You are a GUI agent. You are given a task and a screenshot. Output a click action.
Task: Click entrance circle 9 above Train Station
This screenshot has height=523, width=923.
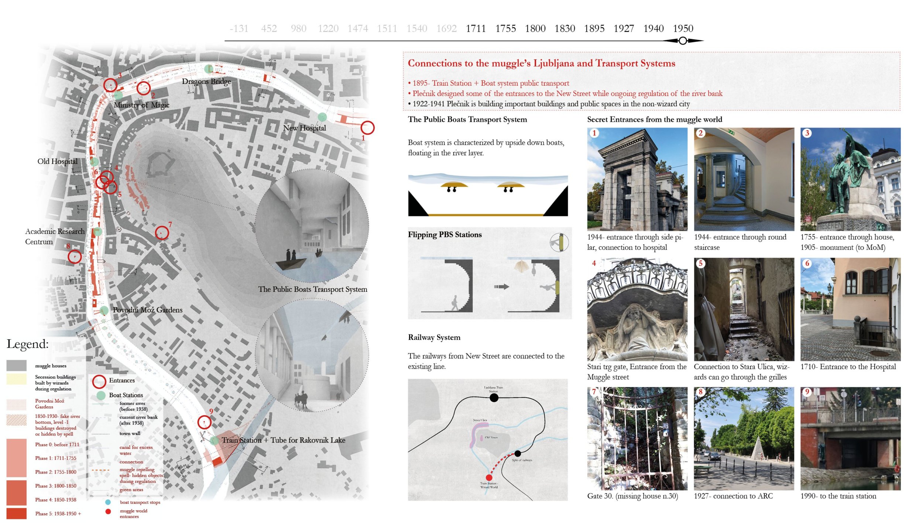point(204,422)
